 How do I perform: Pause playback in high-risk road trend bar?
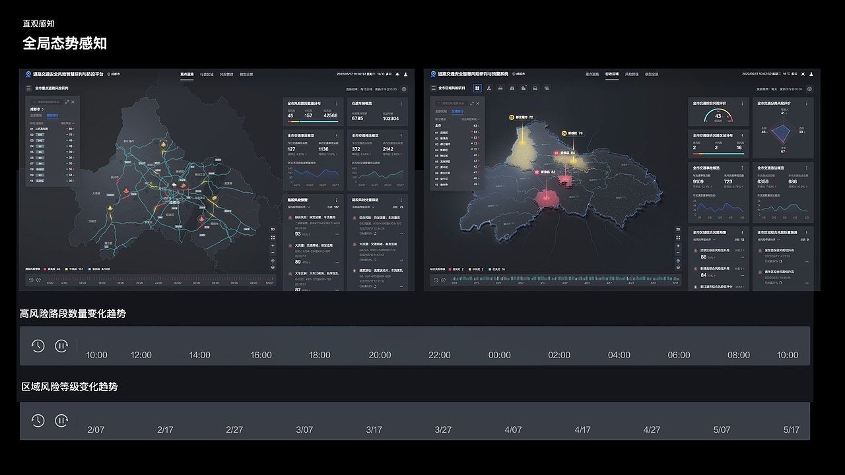click(x=61, y=346)
